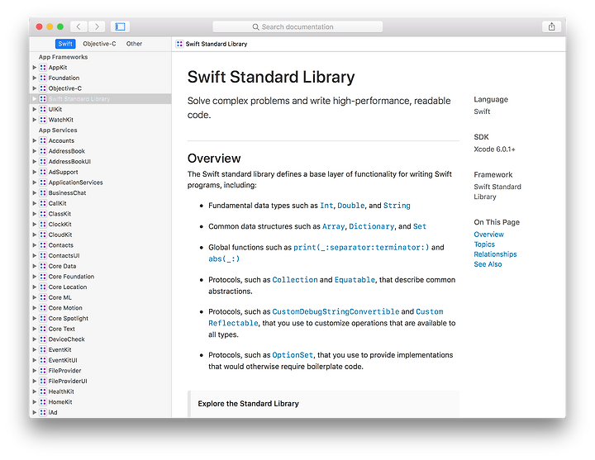595x460 pixels.
Task: Jump to Overview under On This Page
Action: (488, 235)
